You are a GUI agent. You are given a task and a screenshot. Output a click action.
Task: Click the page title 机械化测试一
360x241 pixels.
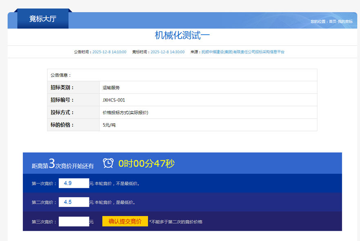[182, 35]
